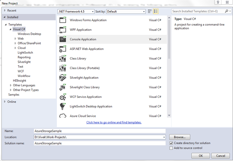Choose the Class Library (Portable) icon

pyautogui.click(x=63, y=68)
